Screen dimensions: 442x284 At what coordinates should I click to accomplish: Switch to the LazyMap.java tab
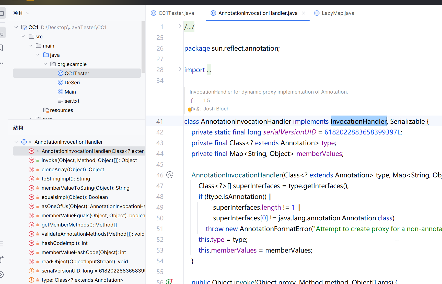[x=338, y=13]
